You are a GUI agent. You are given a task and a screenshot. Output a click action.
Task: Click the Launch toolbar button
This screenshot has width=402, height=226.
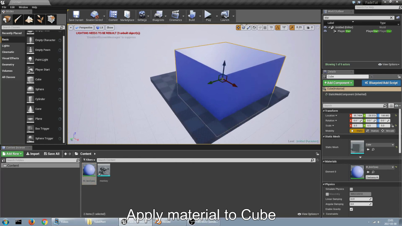(x=225, y=16)
